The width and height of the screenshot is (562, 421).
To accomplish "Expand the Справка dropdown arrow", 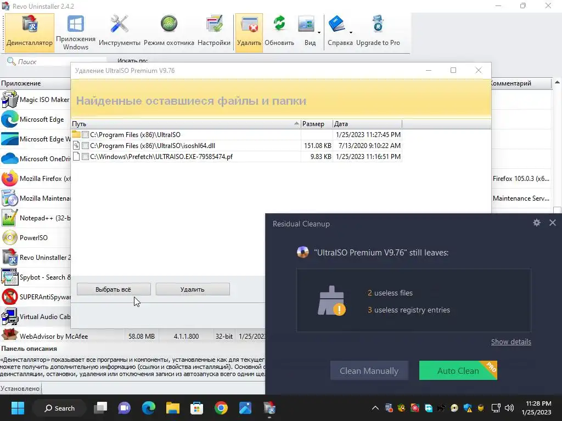I will point(351,32).
